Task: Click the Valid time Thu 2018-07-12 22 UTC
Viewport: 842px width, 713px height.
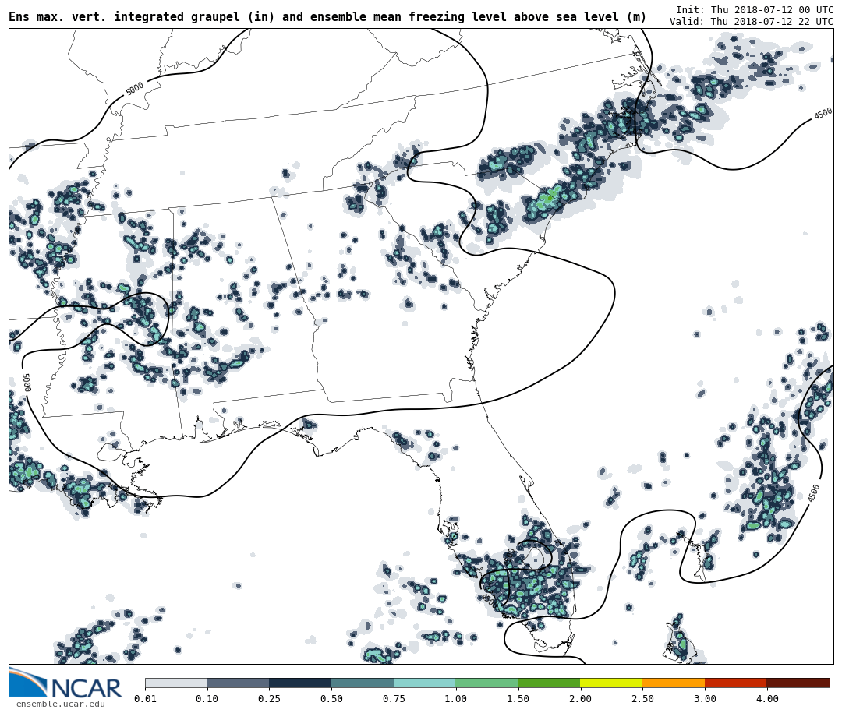Action: [751, 22]
